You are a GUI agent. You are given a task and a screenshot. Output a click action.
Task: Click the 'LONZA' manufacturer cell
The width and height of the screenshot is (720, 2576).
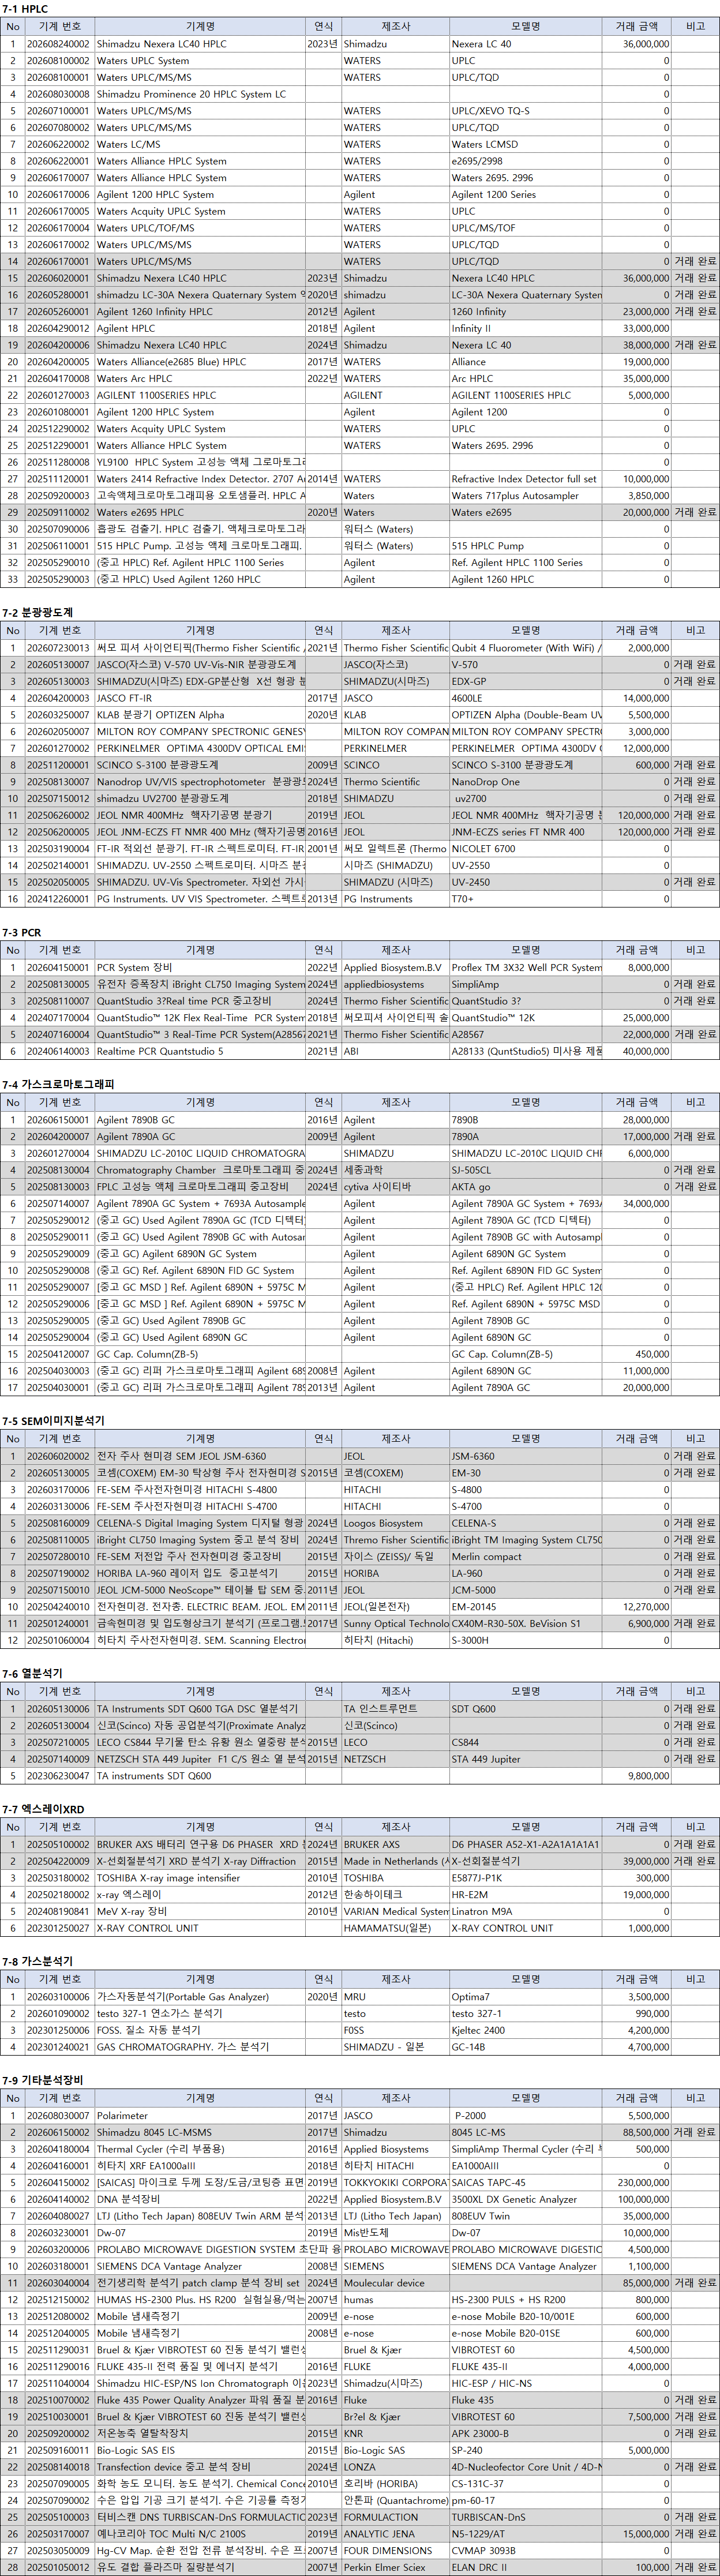[x=395, y=2467]
